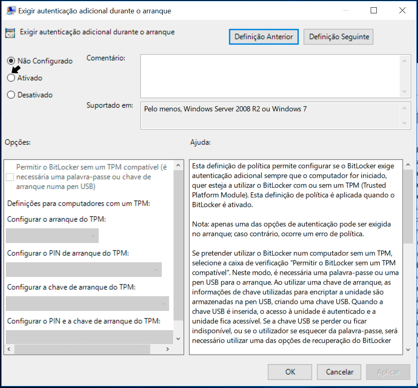Maximize the dialog window
This screenshot has height=388, width=418.
click(x=374, y=11)
